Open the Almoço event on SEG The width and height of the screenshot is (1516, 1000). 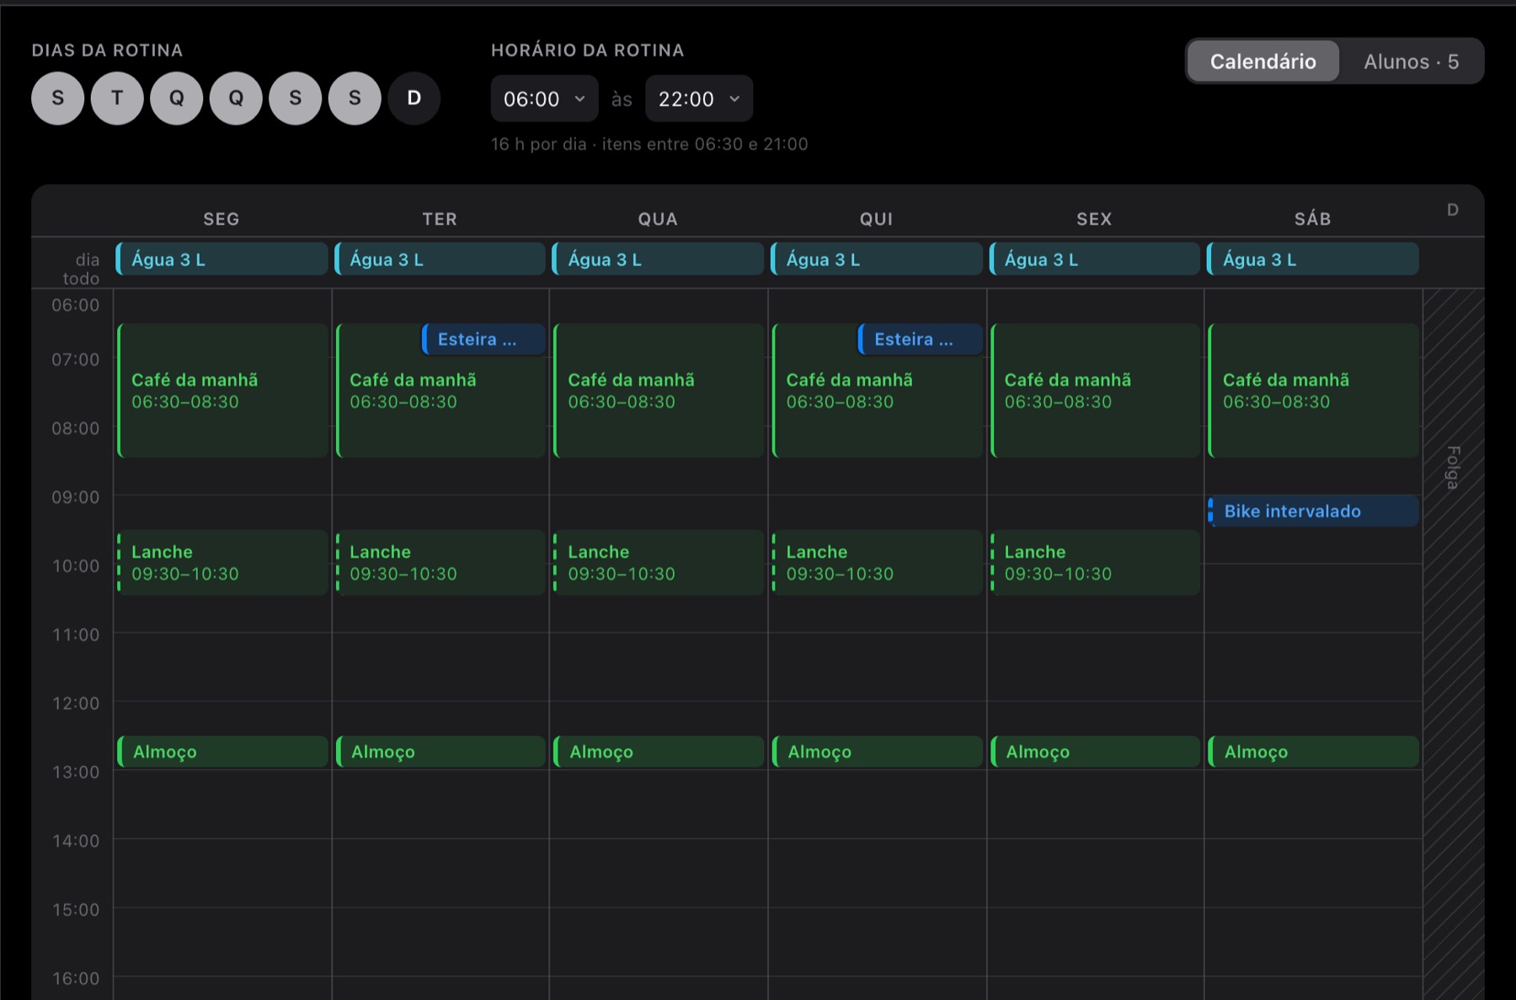coord(222,751)
